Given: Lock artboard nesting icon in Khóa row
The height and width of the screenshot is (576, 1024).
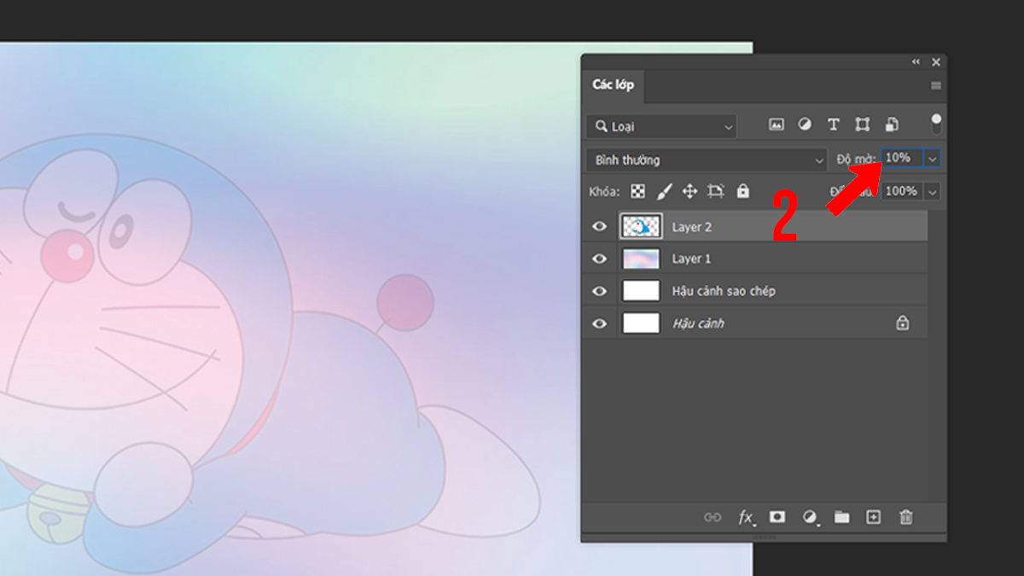Looking at the screenshot, I should pyautogui.click(x=716, y=191).
